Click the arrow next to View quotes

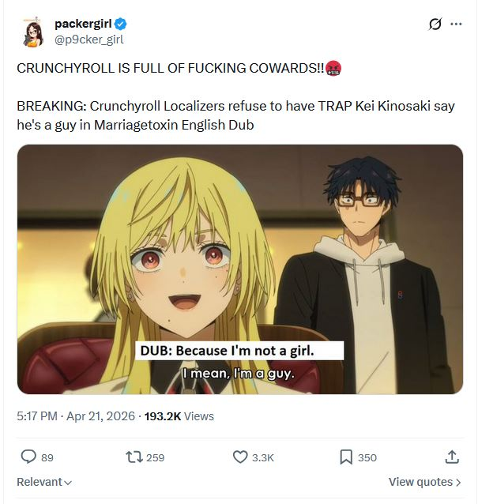458,482
